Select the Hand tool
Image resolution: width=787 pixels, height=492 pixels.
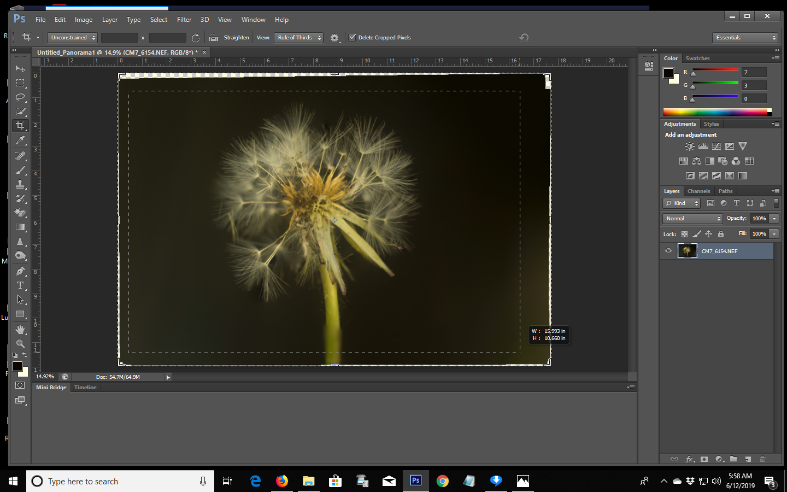coord(20,330)
